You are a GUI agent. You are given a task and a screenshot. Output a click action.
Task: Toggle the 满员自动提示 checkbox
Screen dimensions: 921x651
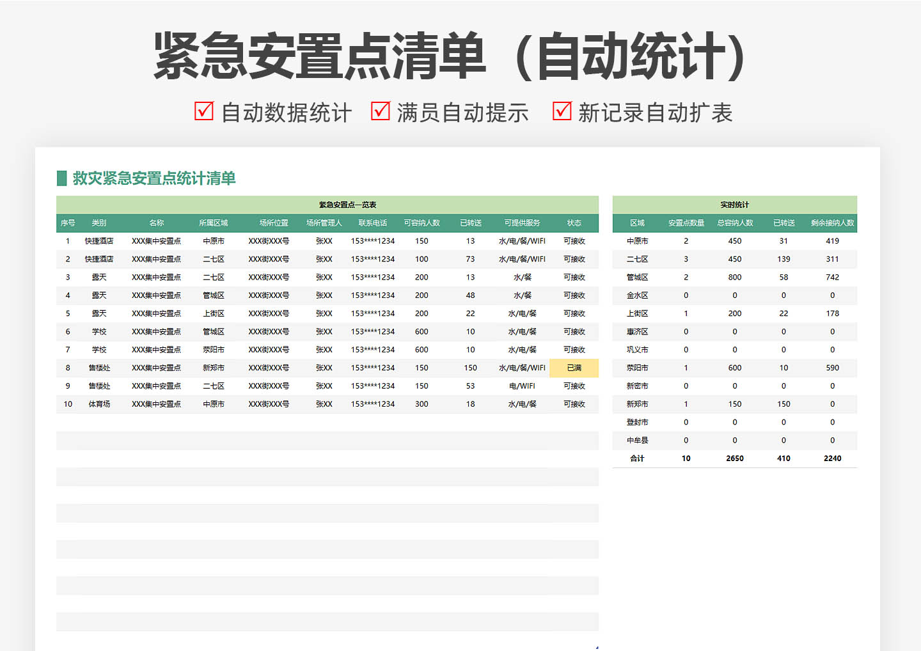click(x=382, y=111)
